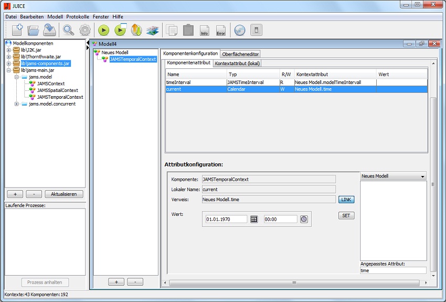Screen dimensions: 446x302
Task: Click the clock icon next to time field
Action: click(304, 219)
